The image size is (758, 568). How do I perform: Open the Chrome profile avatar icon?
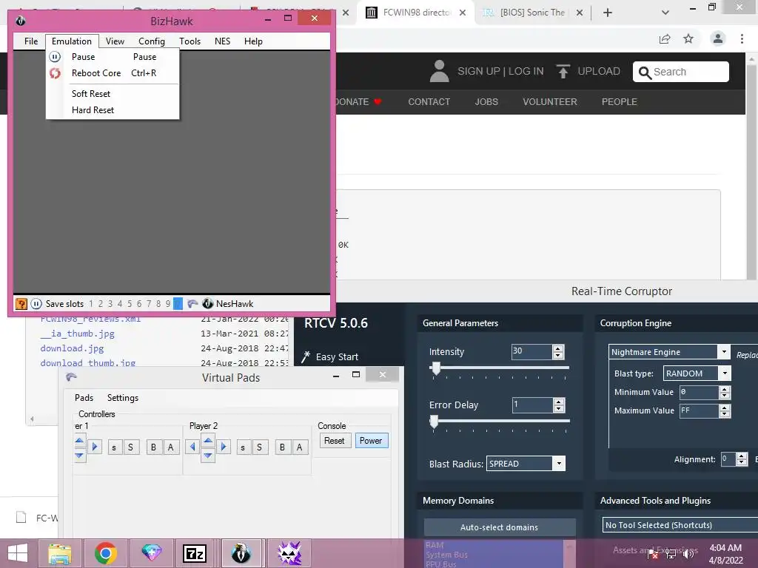click(718, 38)
